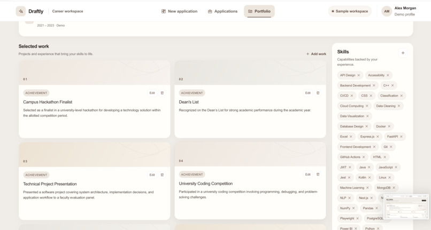Select the Technical Project Presentation title

click(x=50, y=184)
